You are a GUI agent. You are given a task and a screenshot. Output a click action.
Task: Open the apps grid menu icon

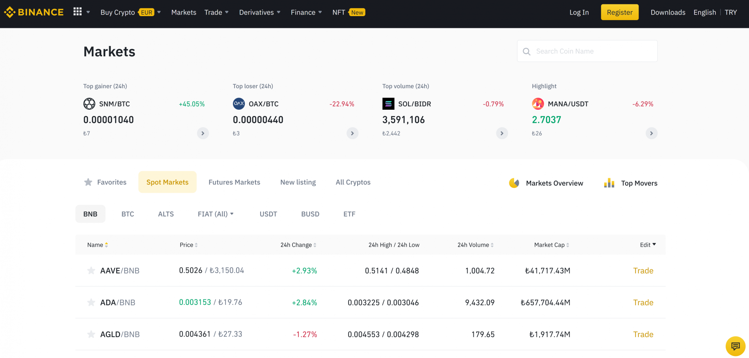pos(78,12)
